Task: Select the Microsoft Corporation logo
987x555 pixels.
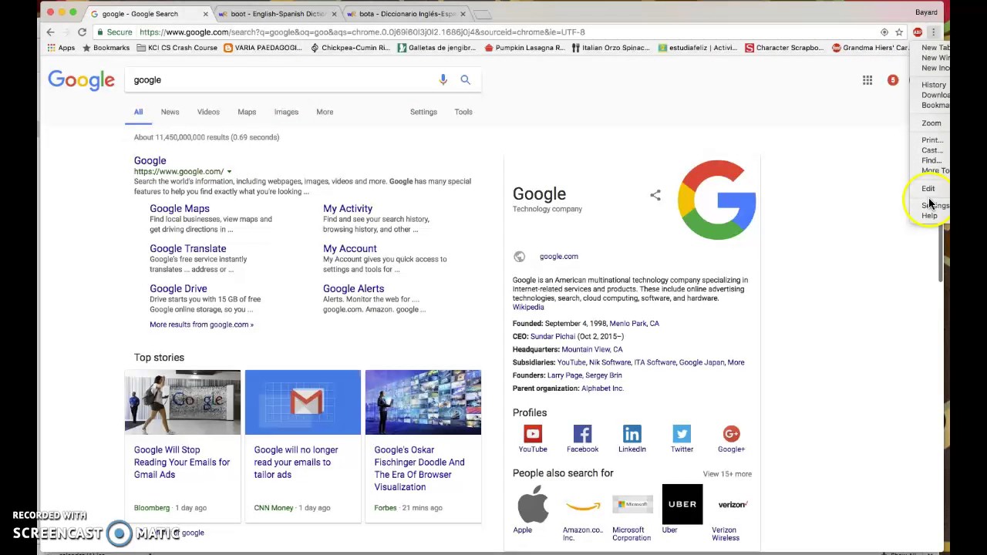Action: (632, 504)
